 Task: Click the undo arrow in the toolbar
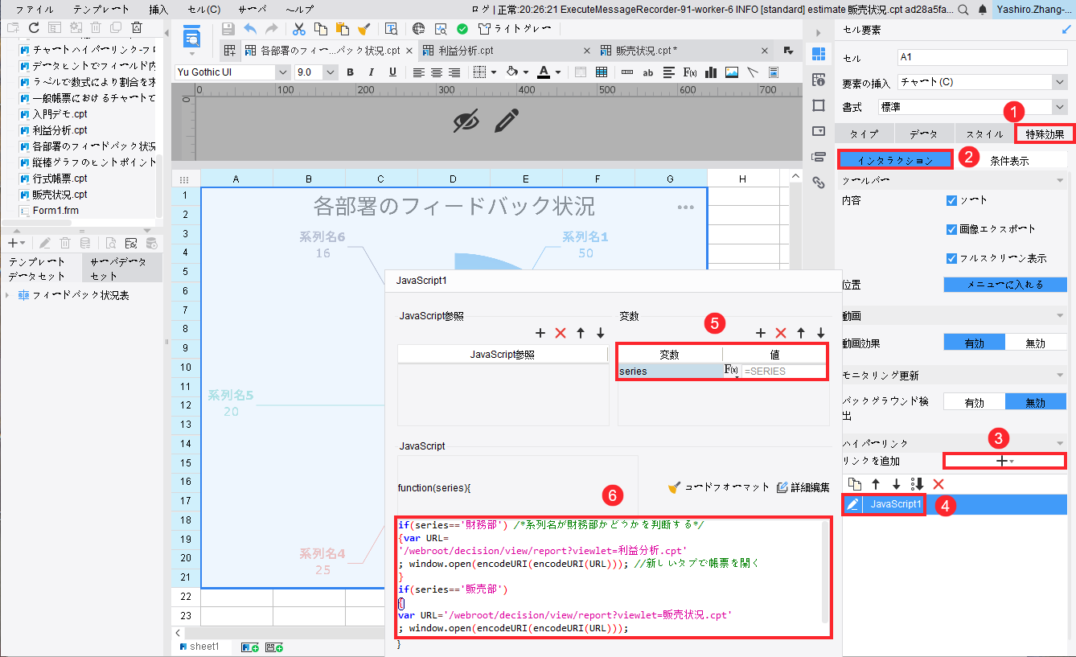[x=251, y=29]
